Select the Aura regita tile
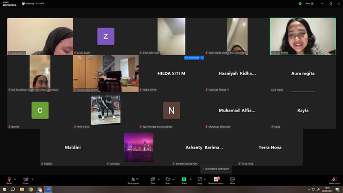343x193 pixels. tap(303, 73)
